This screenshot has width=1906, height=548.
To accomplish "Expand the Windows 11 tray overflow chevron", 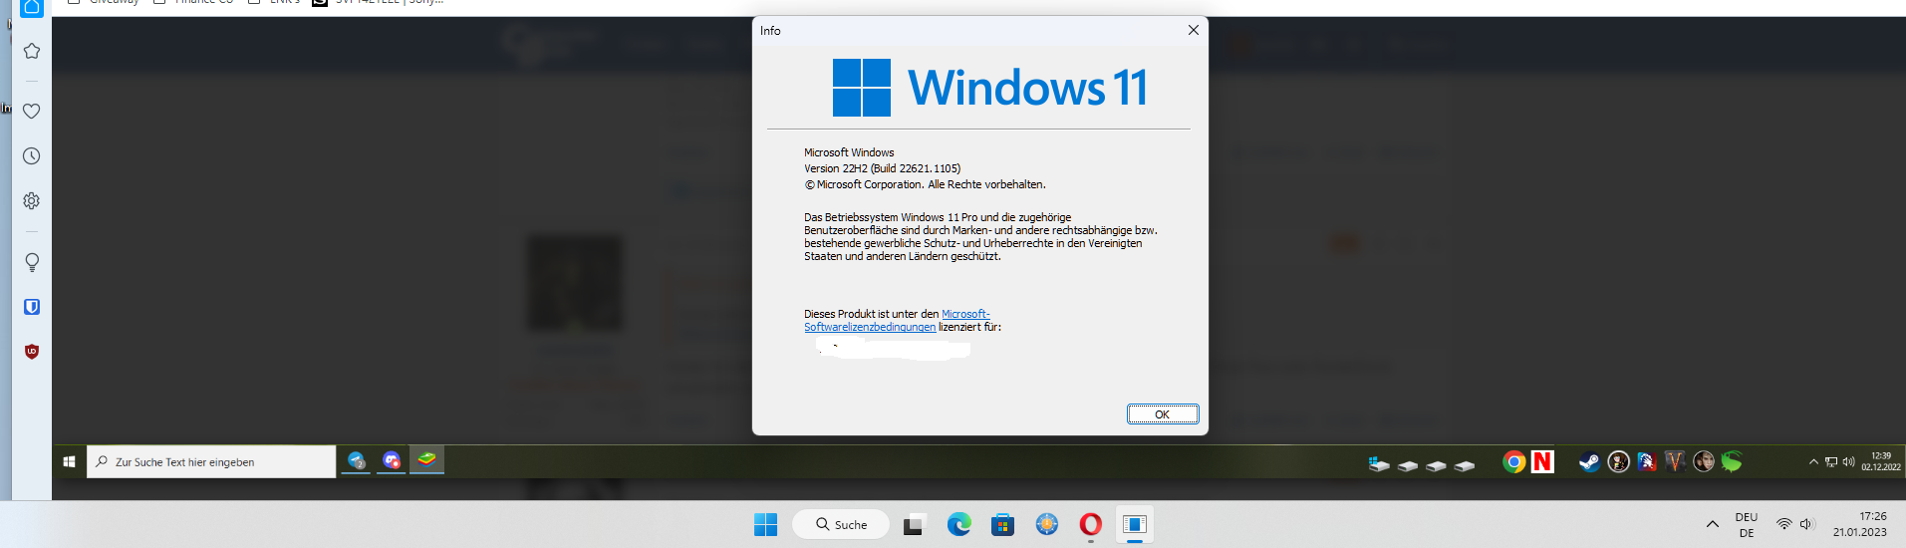I will 1712,524.
